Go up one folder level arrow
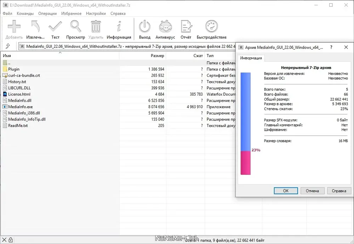 coord(8,46)
